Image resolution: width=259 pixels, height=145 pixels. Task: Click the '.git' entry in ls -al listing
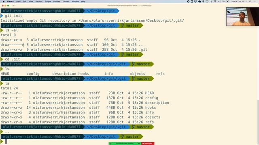(x=143, y=50)
